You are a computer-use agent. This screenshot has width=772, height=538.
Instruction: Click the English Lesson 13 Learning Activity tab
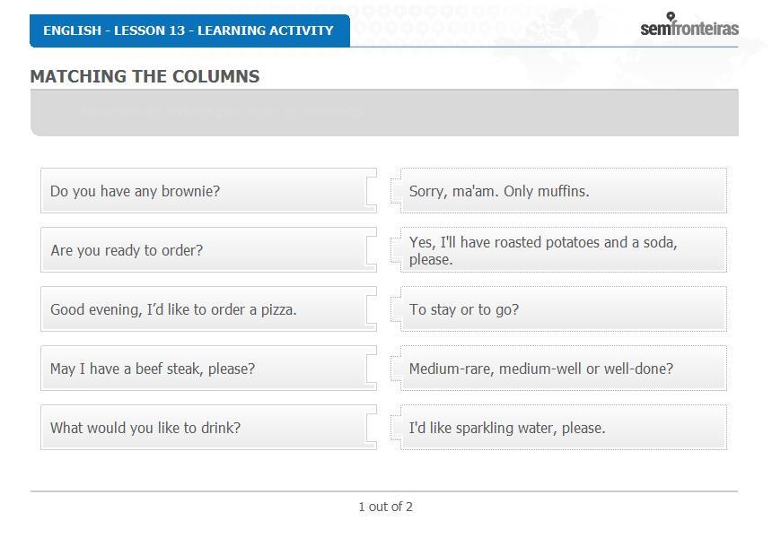[x=189, y=30]
